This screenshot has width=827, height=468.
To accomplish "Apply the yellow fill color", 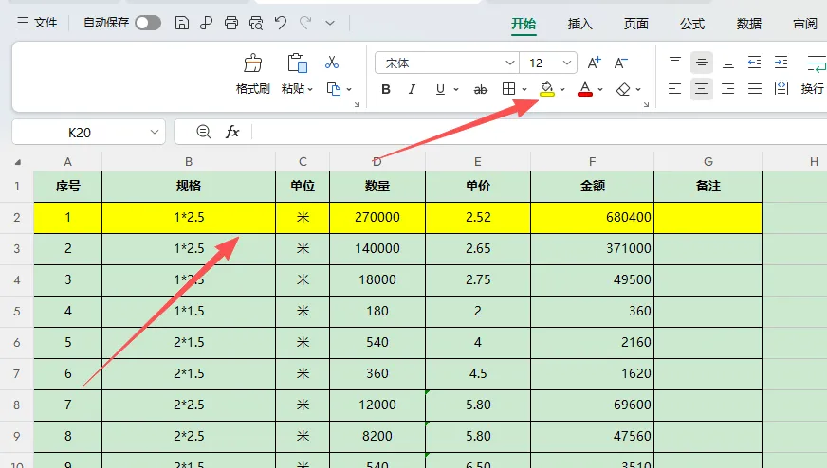I will point(547,89).
